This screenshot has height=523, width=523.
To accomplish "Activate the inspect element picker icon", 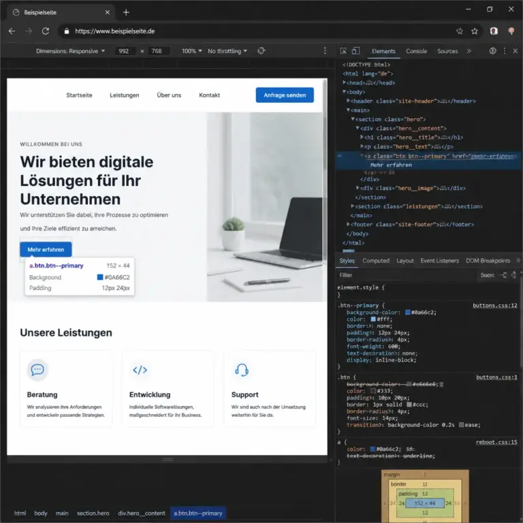I will (x=343, y=50).
